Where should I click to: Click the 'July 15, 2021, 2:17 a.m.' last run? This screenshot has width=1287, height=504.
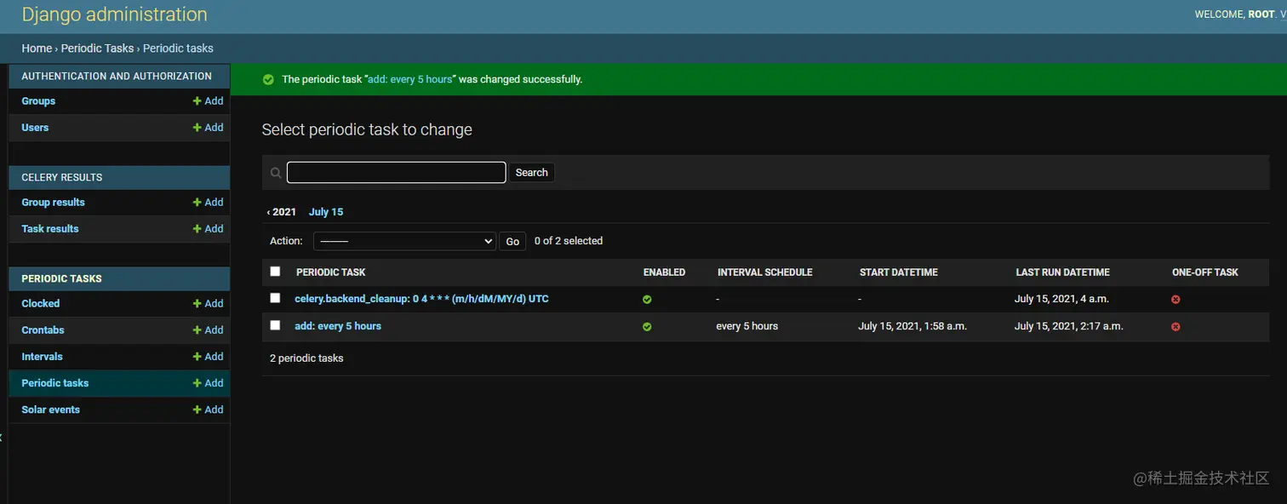pyautogui.click(x=1069, y=326)
